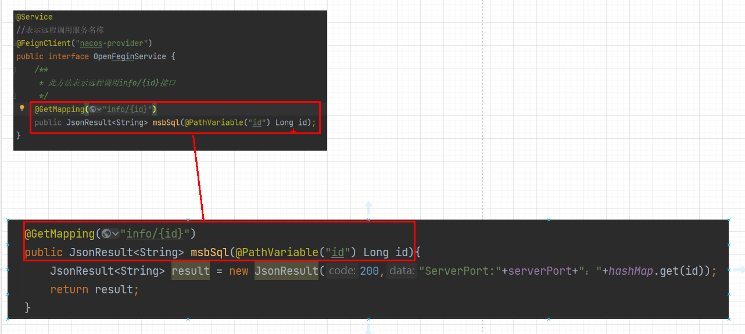This screenshot has height=334, width=745.
Task: Click the upward connection arrow above the selected image
Action: (368, 209)
